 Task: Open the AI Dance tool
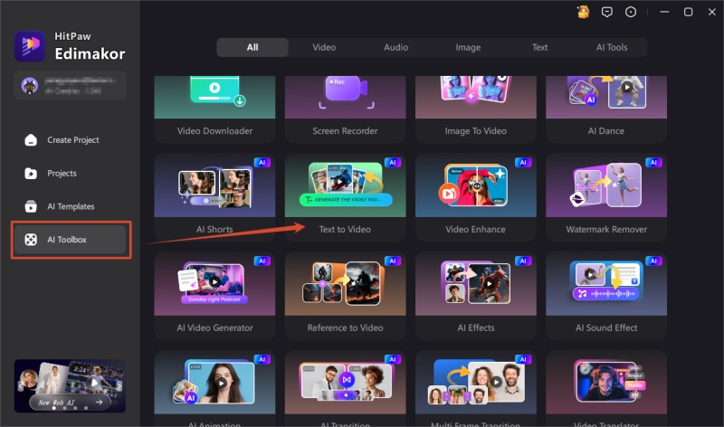(606, 109)
